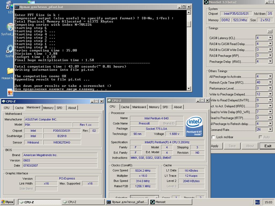Screen dimensions: 275x206
Task: Expand the Command Rate dropdown
Action: [270, 130]
